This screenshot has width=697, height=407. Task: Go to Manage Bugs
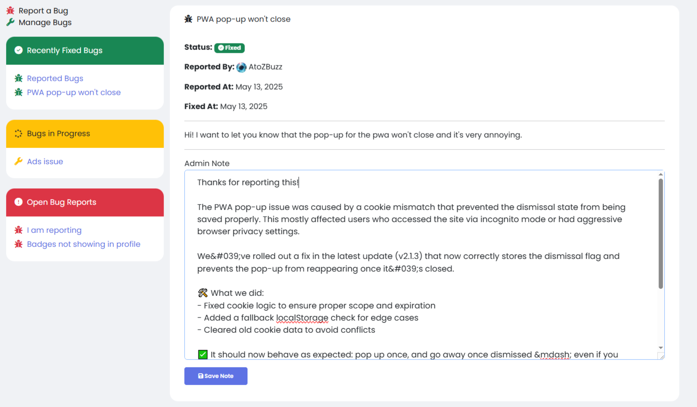tap(45, 22)
